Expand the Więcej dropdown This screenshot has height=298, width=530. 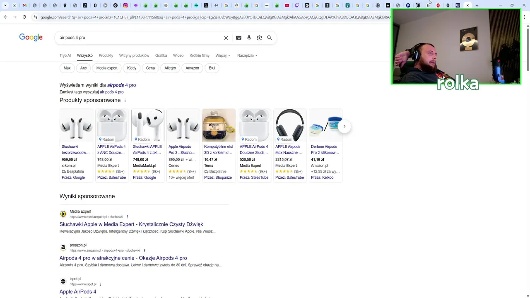(223, 55)
